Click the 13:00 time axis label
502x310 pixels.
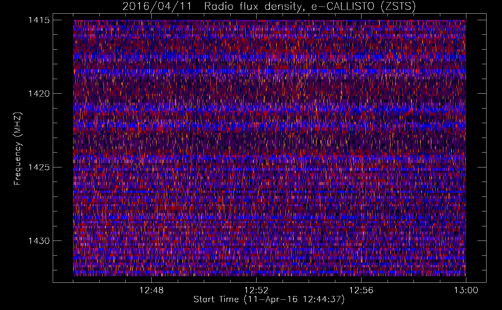coord(466,290)
